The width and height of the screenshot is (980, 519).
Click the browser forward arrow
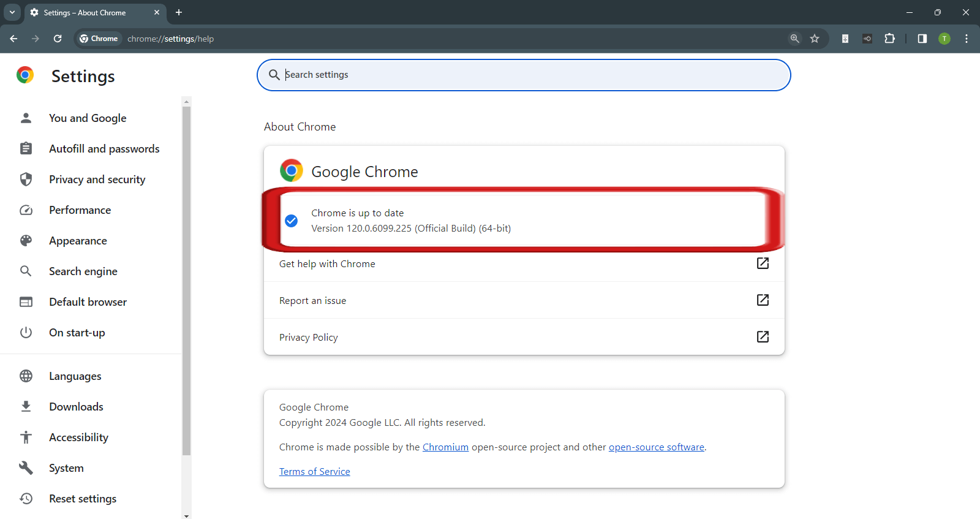pos(36,39)
